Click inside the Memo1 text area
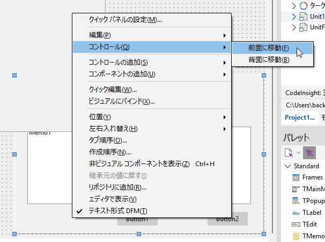Screen dimensions: 325x242 [48, 160]
